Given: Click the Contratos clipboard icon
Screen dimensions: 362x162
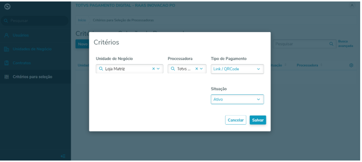Looking at the screenshot, I should pos(7,63).
